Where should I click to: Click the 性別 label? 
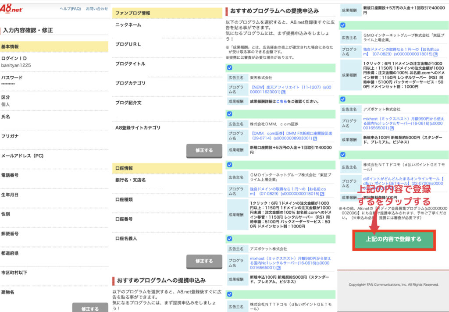tap(5, 214)
